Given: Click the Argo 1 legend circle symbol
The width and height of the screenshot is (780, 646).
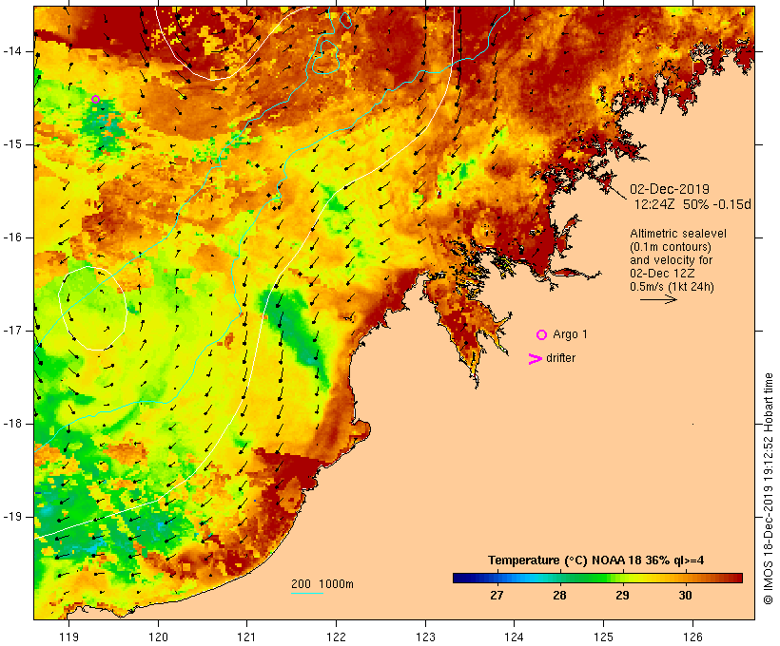Looking at the screenshot, I should (542, 335).
